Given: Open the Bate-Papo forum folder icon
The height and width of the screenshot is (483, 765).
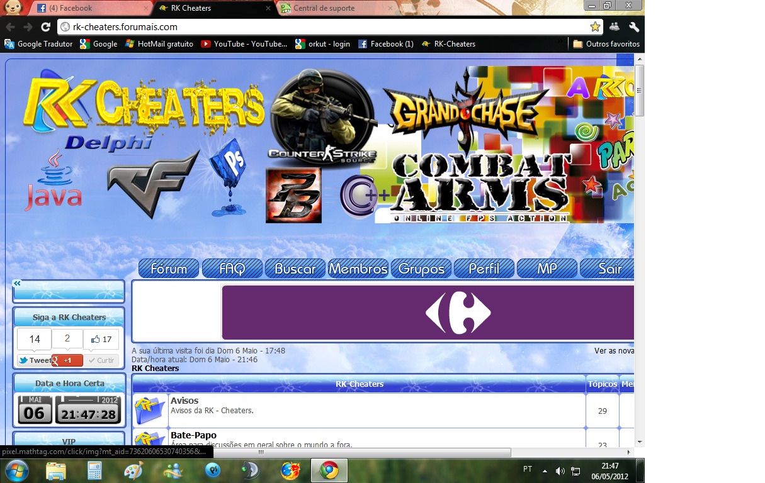Looking at the screenshot, I should coord(150,438).
